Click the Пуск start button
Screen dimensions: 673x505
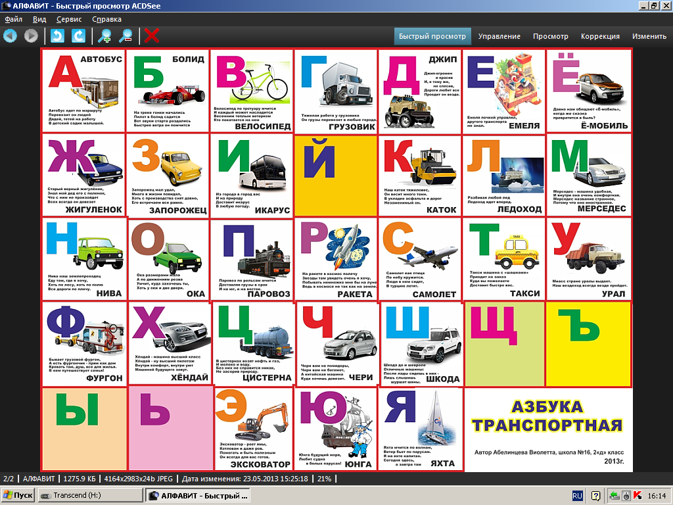tap(18, 495)
